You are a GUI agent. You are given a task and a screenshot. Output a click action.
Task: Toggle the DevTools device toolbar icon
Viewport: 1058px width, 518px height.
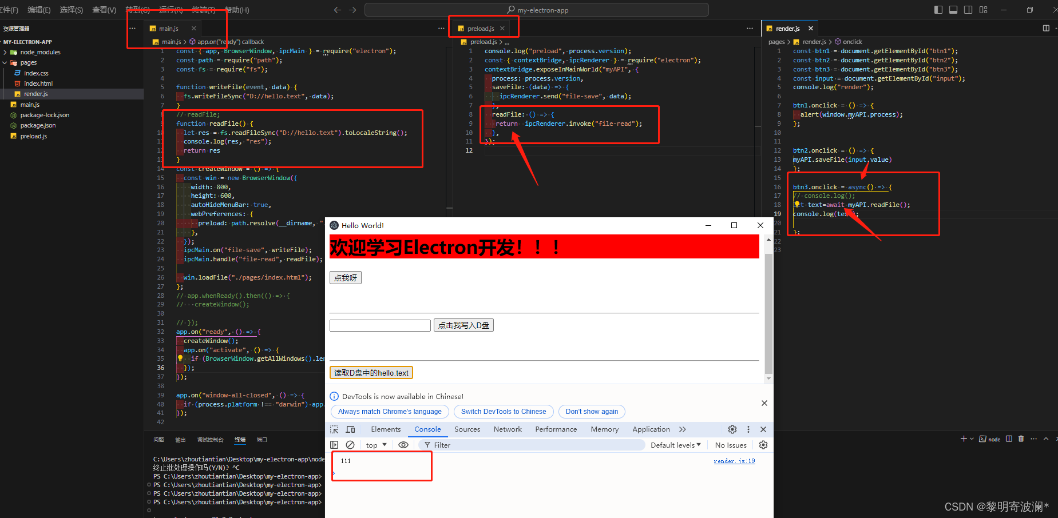(x=351, y=429)
